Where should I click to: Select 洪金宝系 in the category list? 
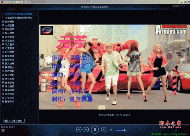(x=9, y=98)
